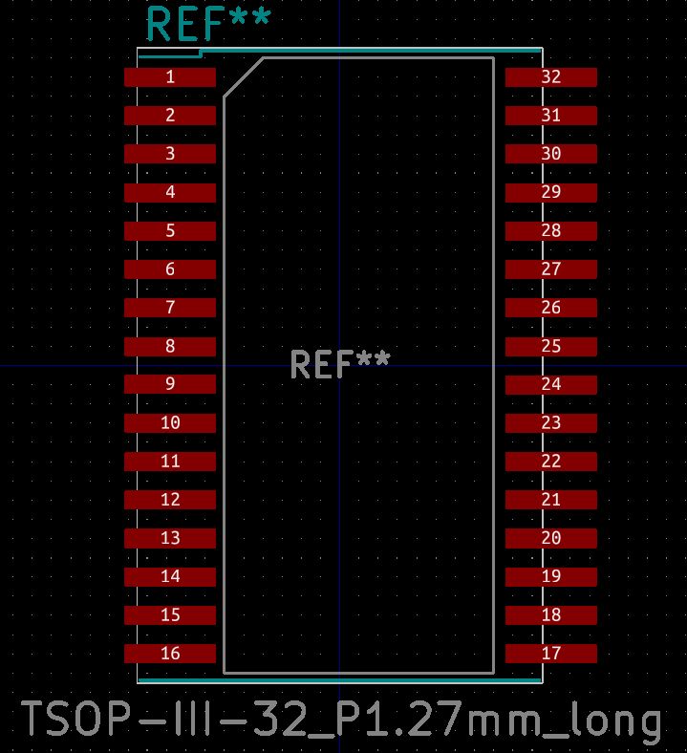Select pad 23
Image resolution: width=687 pixels, height=753 pixels.
click(551, 422)
